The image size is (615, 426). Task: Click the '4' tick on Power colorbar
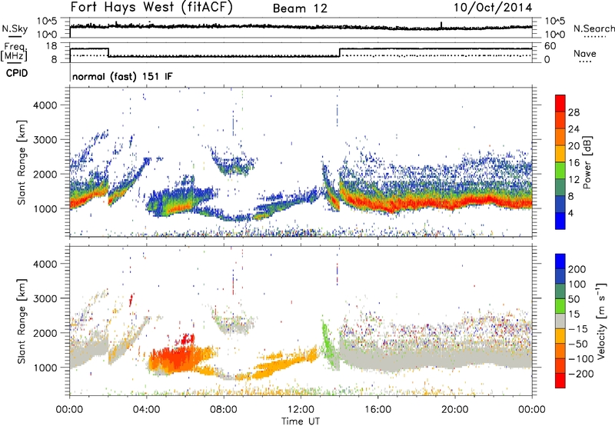click(570, 214)
